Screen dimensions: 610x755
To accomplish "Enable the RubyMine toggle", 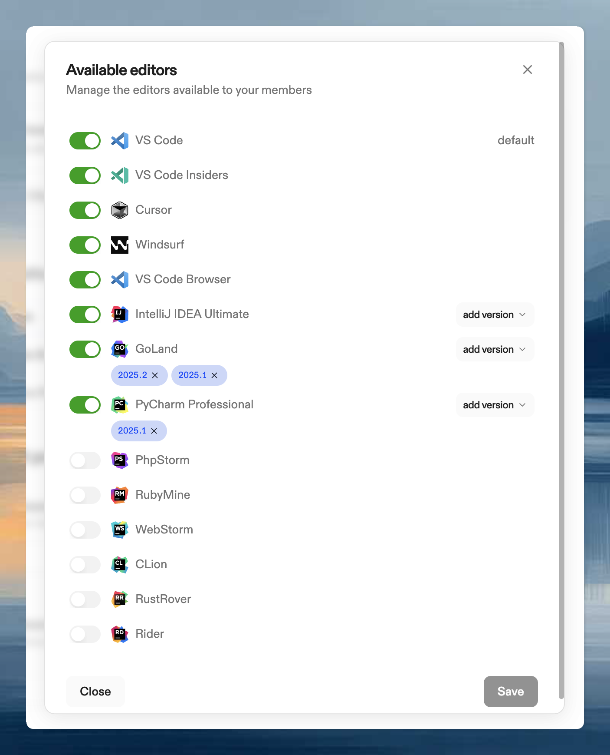I will 85,495.
